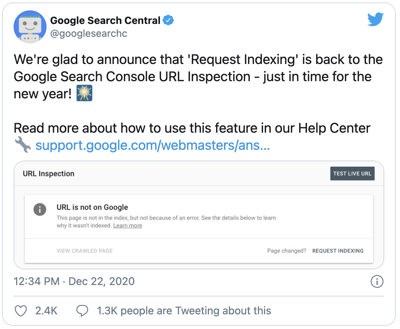This screenshot has height=329, width=400.
Task: Open replies via the speech bubble icon
Action: (x=82, y=311)
